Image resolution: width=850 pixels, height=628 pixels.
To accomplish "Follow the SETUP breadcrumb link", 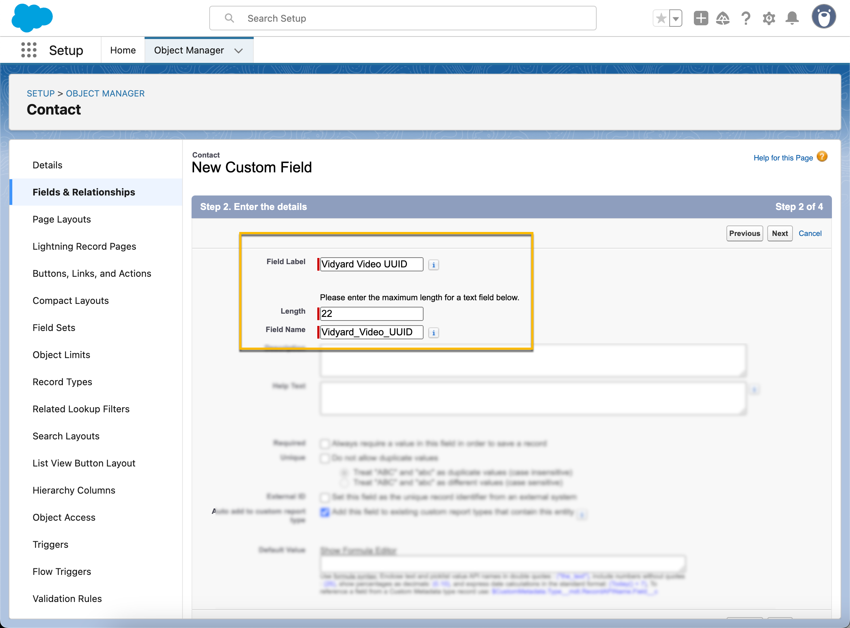I will [41, 94].
